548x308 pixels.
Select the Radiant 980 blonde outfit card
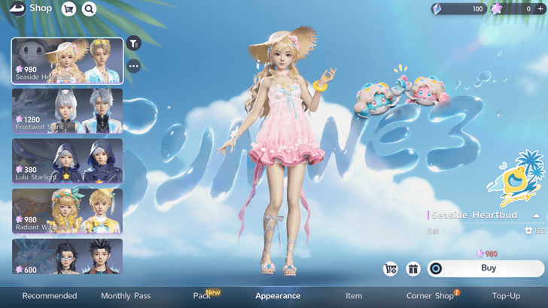pos(68,211)
